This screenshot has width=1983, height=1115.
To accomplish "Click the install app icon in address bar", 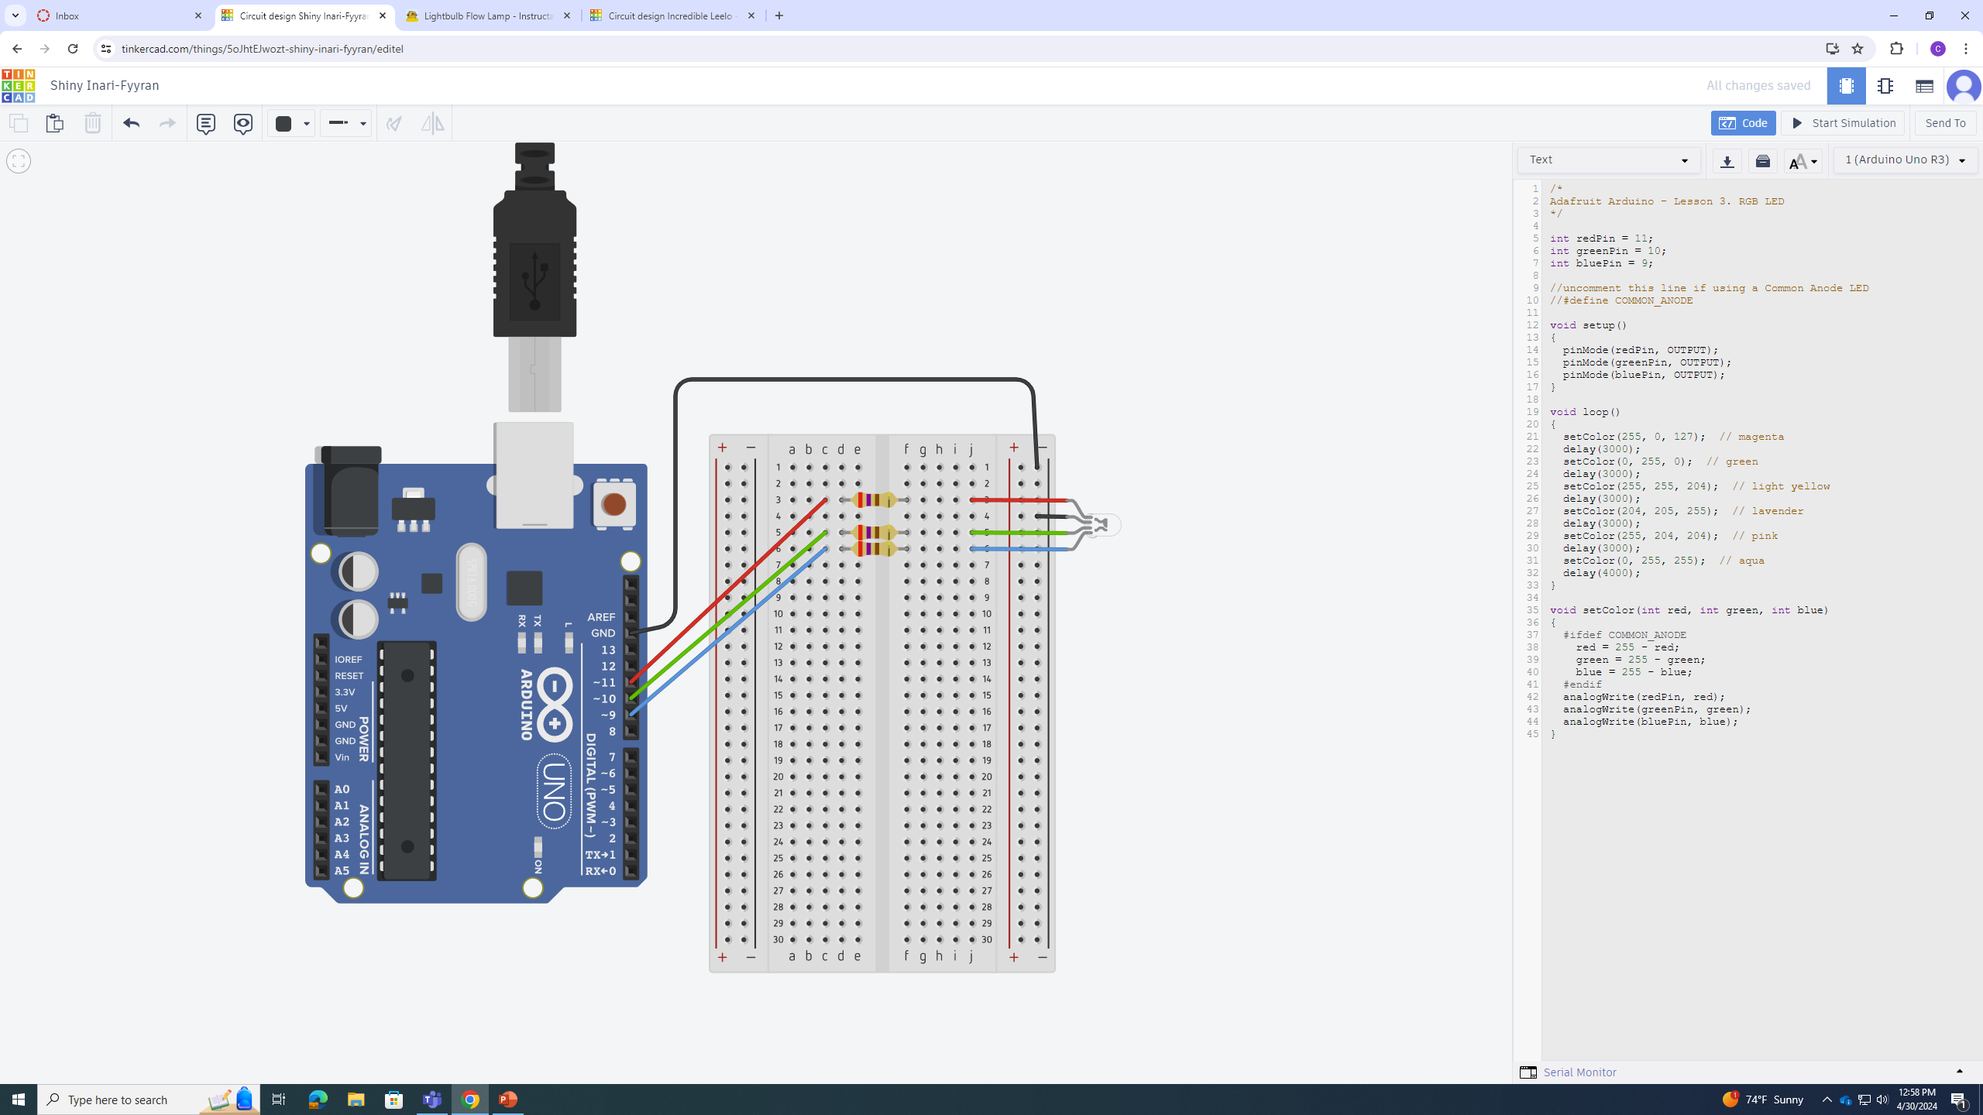I will coord(1832,49).
